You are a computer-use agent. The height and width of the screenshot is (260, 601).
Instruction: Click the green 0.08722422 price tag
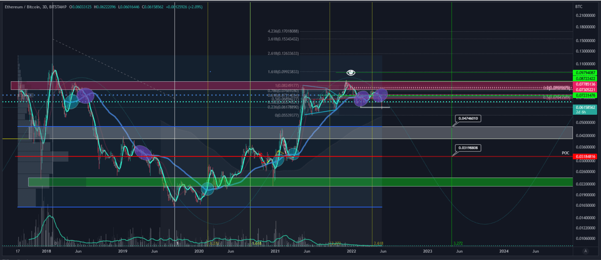pyautogui.click(x=585, y=78)
